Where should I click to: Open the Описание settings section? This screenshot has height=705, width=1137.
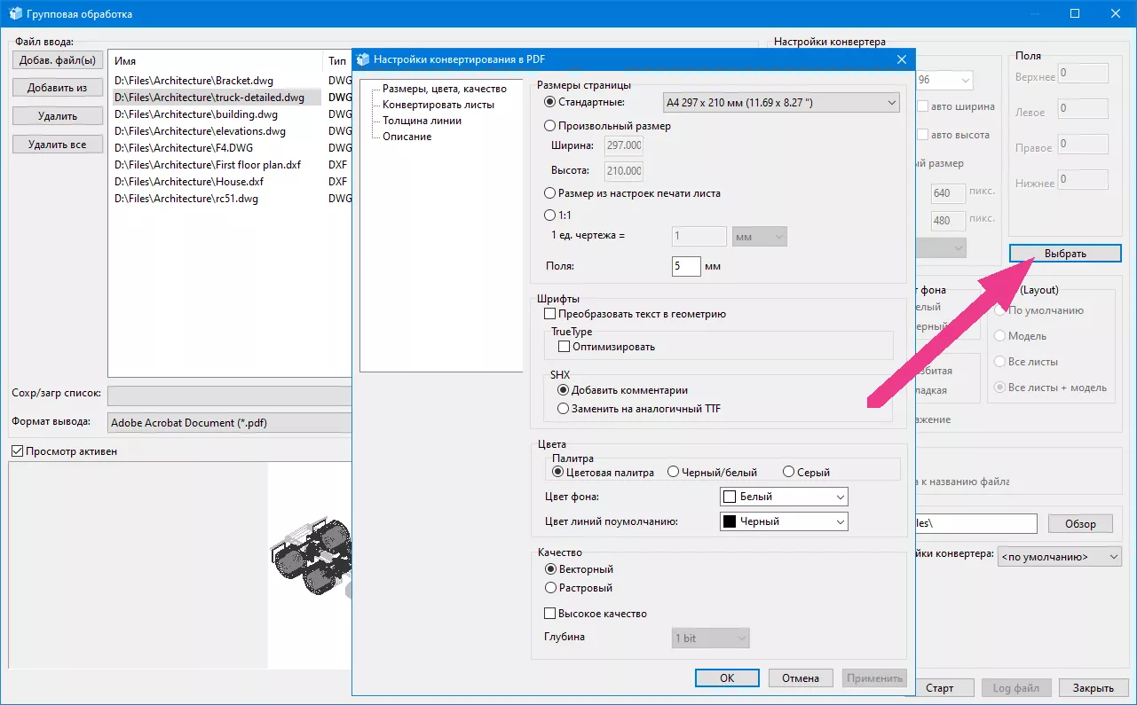[407, 137]
